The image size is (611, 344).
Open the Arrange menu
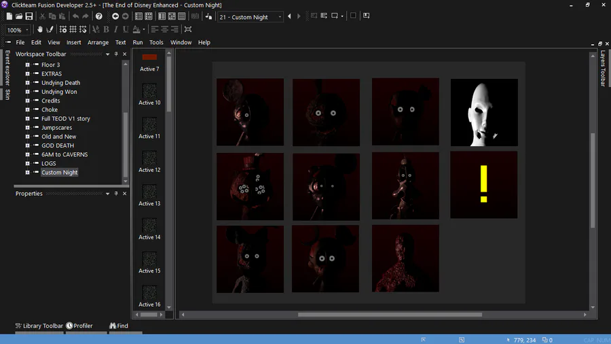98,43
